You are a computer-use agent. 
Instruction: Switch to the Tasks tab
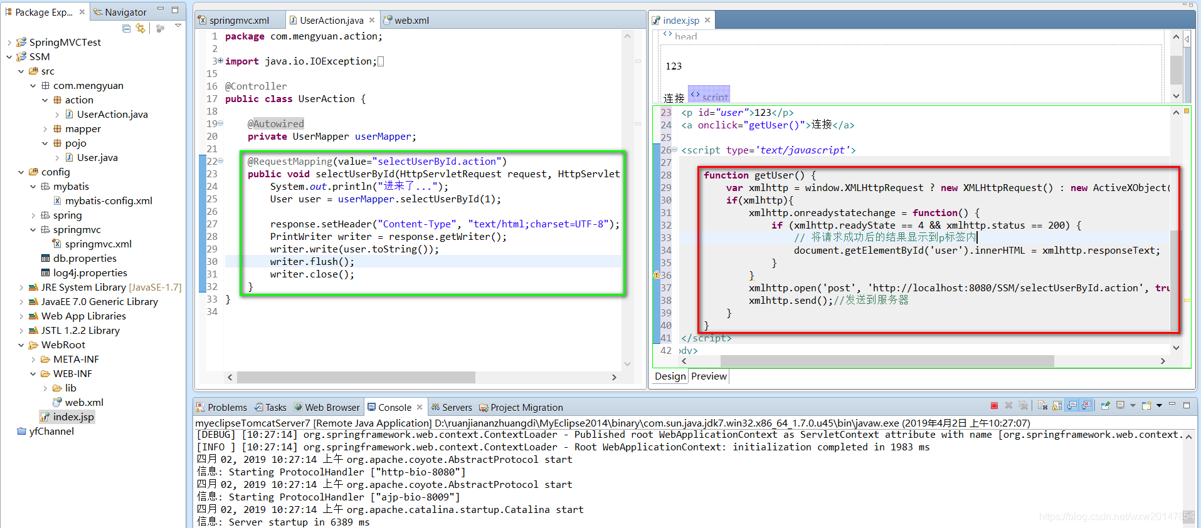(270, 407)
